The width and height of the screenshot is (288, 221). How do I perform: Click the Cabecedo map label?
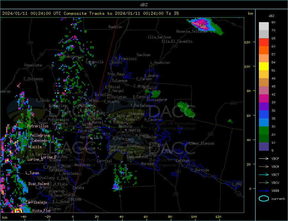coord(39,140)
